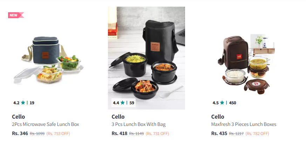
Task: Click Cello brand name above Maxfresh product
Action: coord(218,117)
